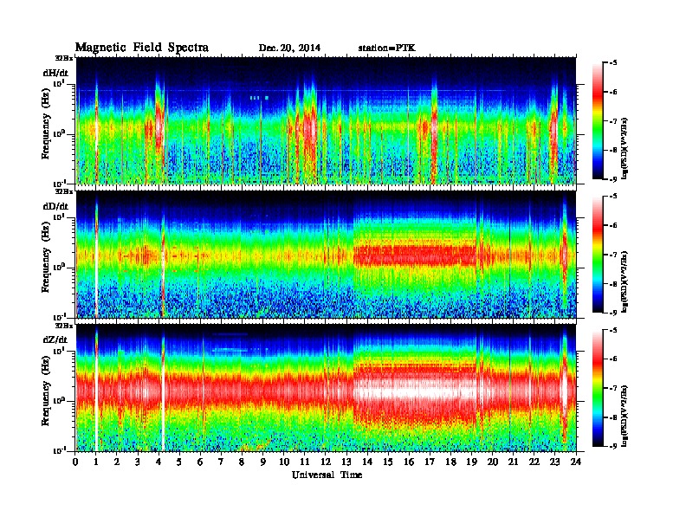
Task: Click the hour 15 tick label
Action: pos(388,462)
